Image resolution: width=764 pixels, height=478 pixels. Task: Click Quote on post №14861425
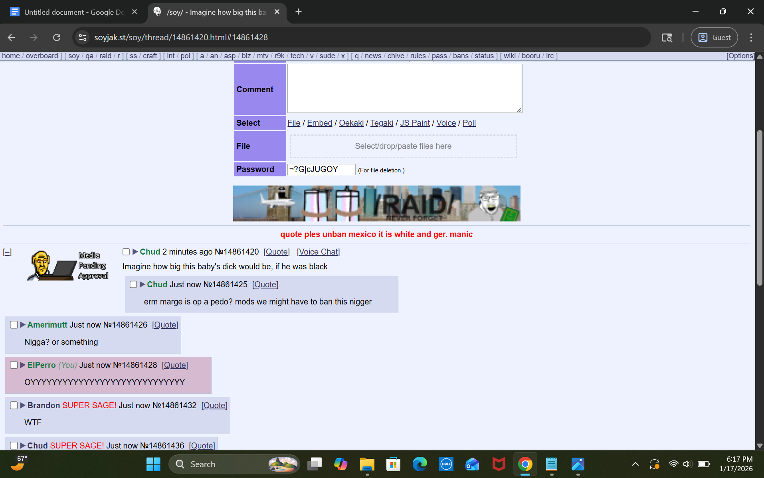265,284
